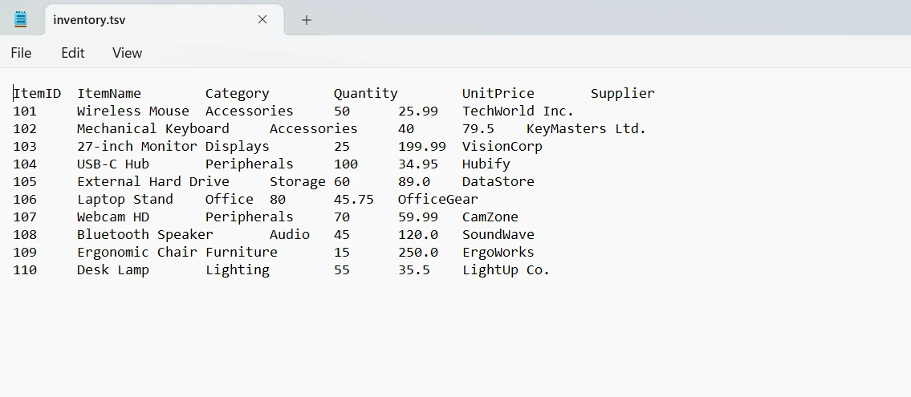
Task: Place cursor in Mechanical Keyboard text
Action: tap(153, 128)
